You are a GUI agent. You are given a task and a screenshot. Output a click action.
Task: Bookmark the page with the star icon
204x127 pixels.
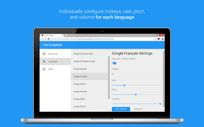[155, 39]
